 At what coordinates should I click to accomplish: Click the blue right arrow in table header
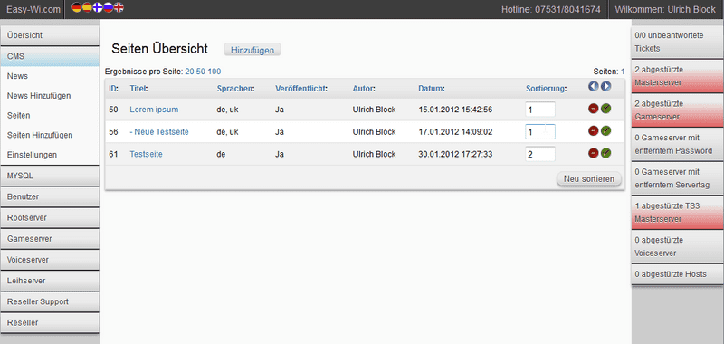click(x=605, y=86)
